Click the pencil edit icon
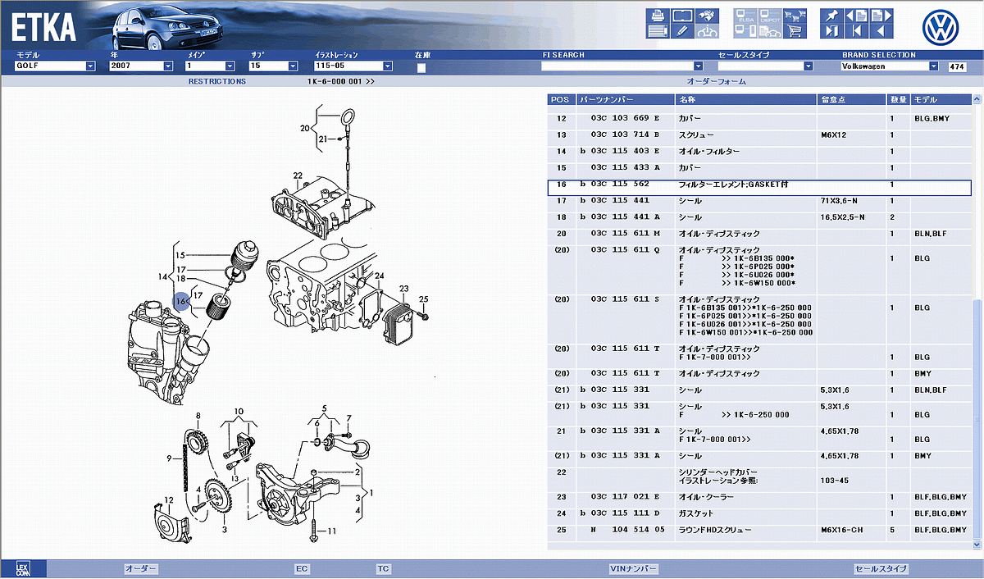 [x=681, y=31]
